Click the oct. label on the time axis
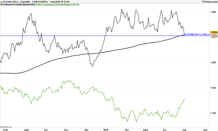The width and height of the screenshot is (218, 131). [x=46, y=130]
